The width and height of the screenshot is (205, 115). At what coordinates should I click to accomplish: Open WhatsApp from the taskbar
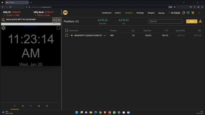(x=114, y=112)
